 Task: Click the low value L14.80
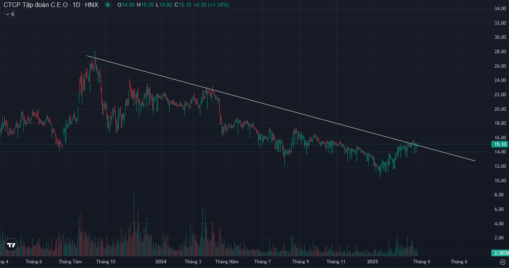point(164,5)
